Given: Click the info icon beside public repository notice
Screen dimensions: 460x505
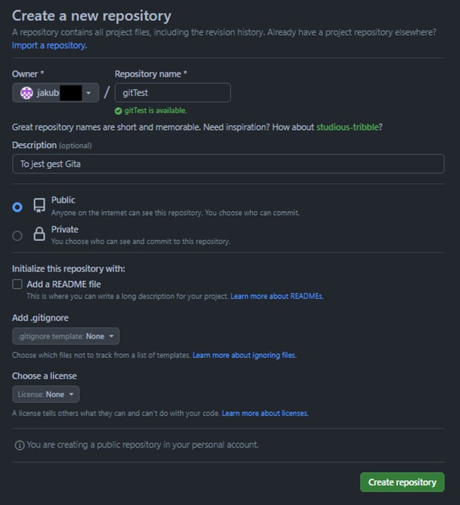Looking at the screenshot, I should click(x=20, y=445).
